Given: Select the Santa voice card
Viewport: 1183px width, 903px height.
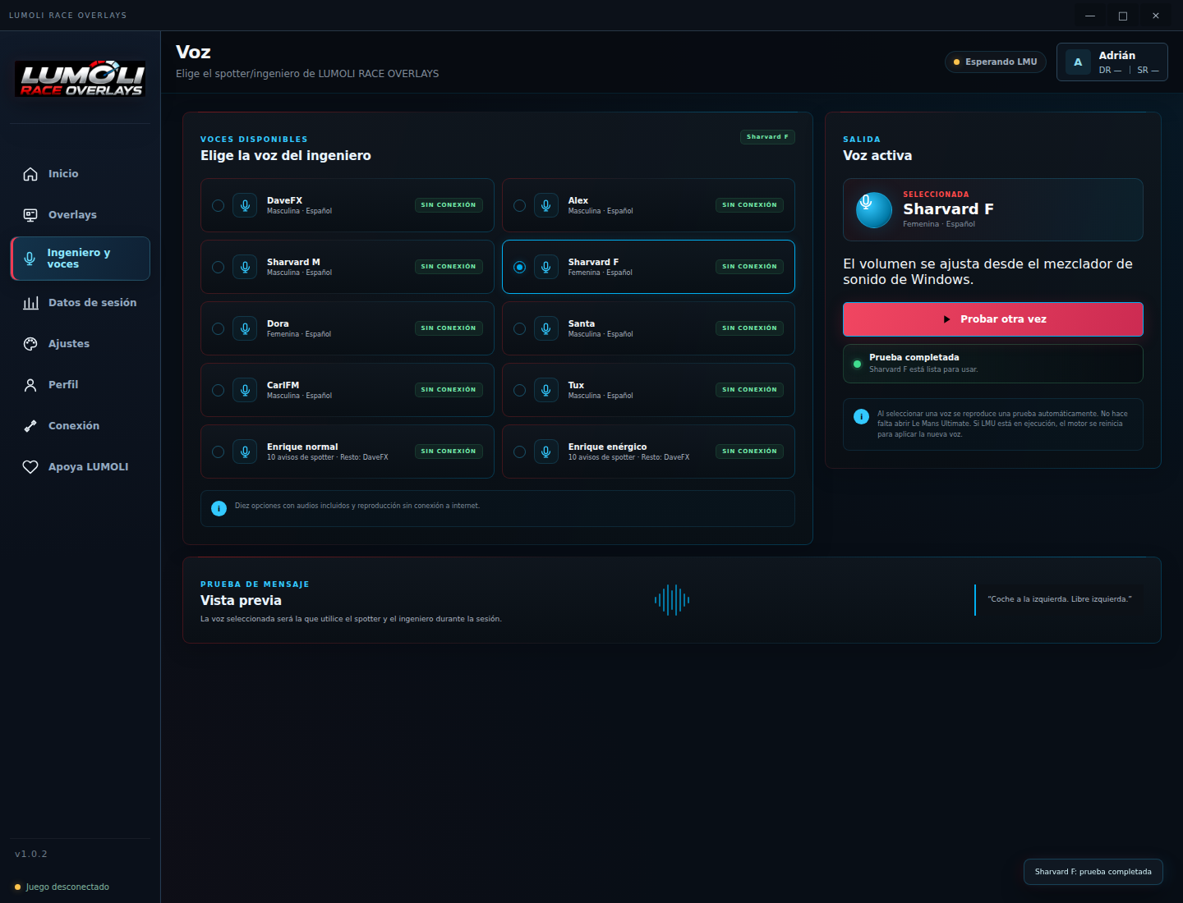Looking at the screenshot, I should pyautogui.click(x=648, y=328).
